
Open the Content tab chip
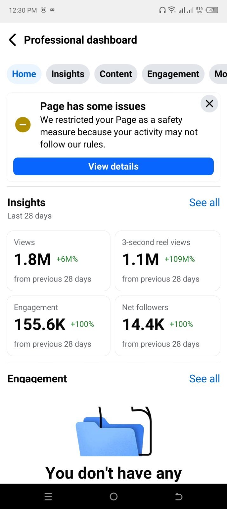pos(116,74)
